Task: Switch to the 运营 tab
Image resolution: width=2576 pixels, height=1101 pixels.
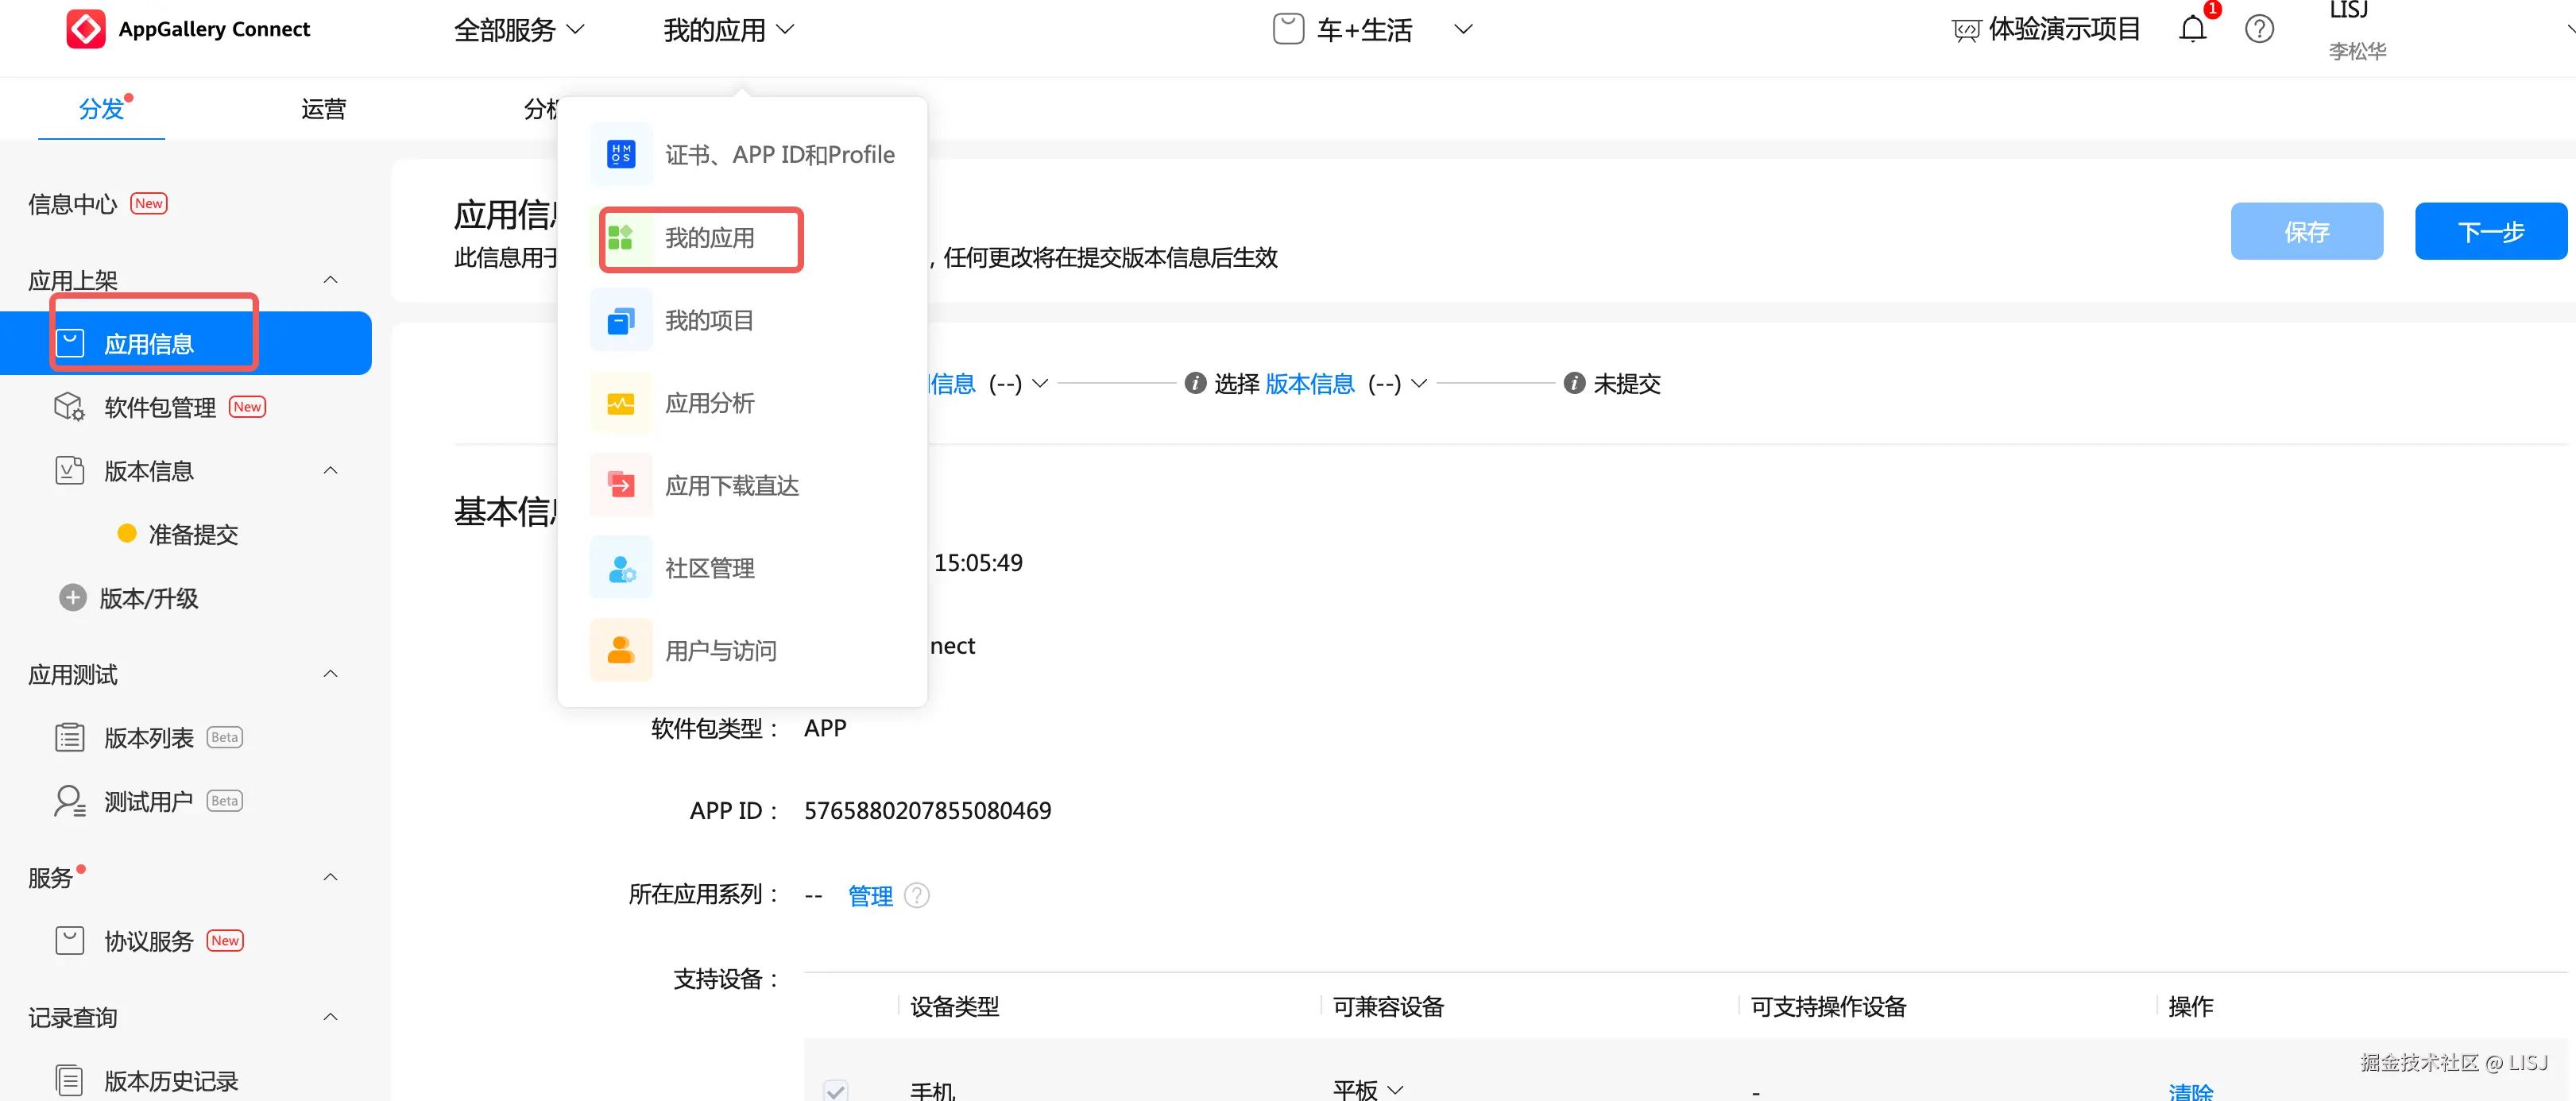Action: pos(324,109)
